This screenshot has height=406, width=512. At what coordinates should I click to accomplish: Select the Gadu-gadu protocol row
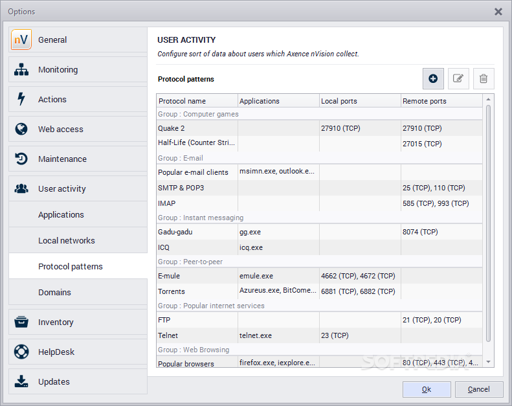pos(319,232)
